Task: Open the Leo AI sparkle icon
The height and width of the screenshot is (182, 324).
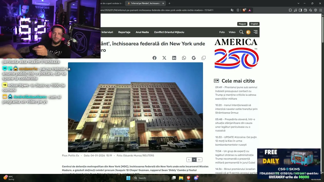Action: (x=311, y=10)
